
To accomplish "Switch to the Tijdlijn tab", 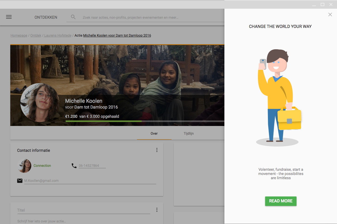I will tap(189, 134).
